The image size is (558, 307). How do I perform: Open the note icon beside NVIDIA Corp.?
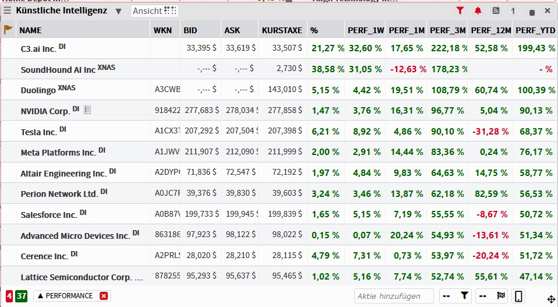87,110
